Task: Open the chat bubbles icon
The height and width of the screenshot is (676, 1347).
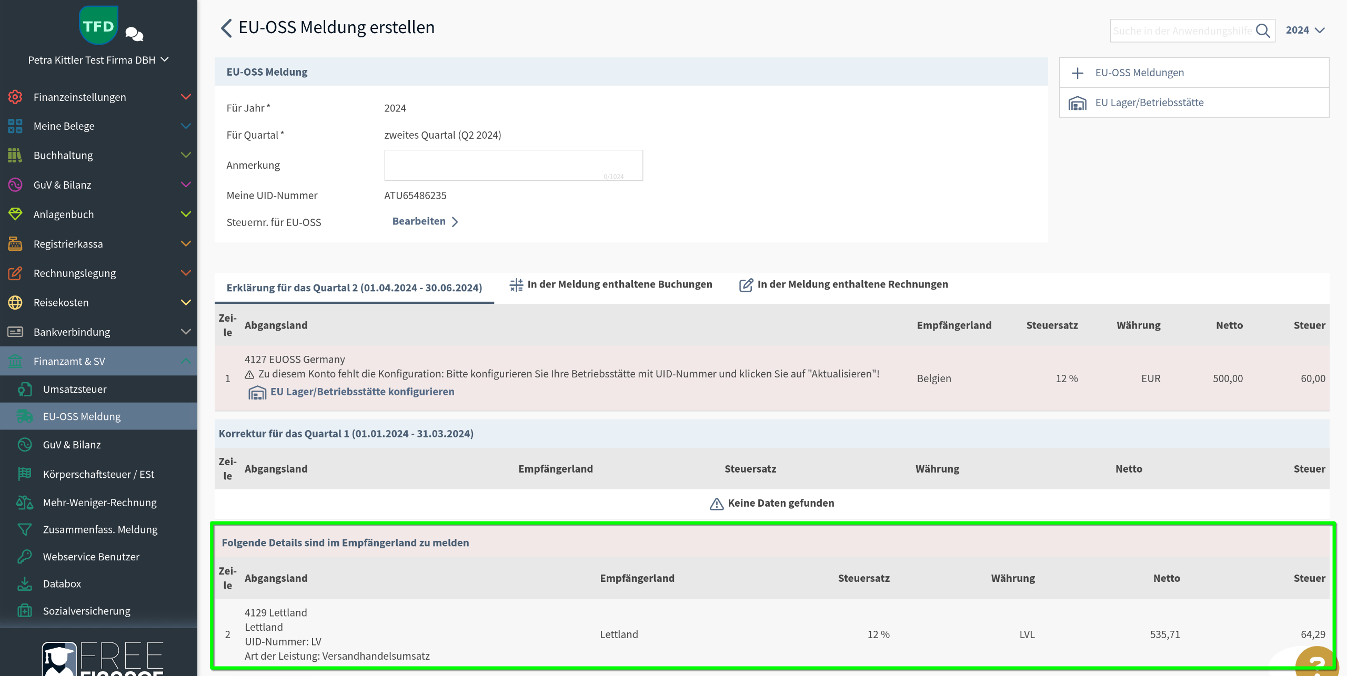Action: pos(134,34)
